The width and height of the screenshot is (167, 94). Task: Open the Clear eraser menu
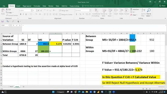134,15
